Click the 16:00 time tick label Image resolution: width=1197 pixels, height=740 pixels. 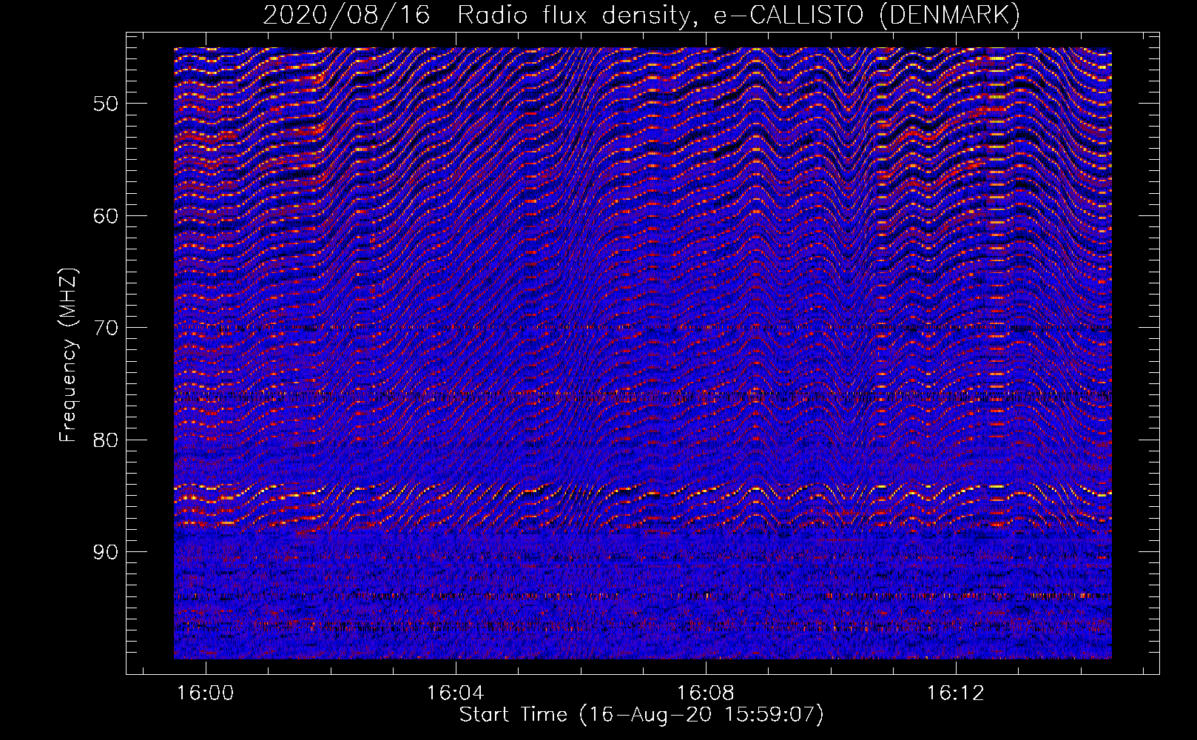pyautogui.click(x=206, y=693)
